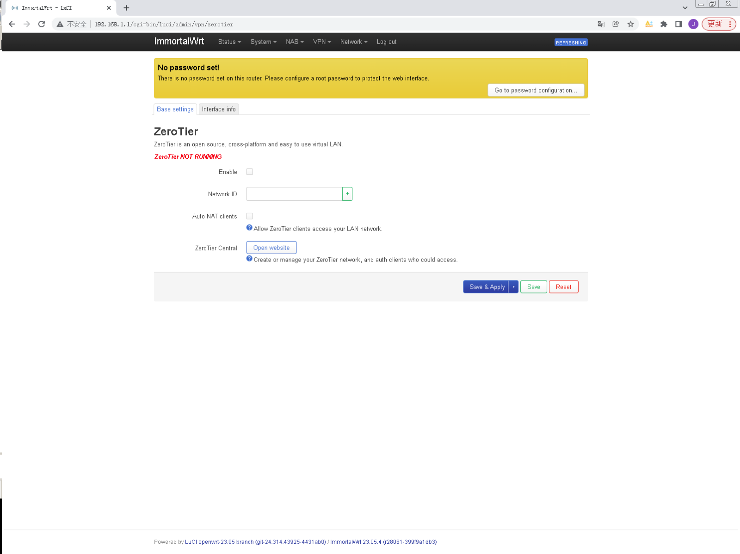Click the not-secure warning triangle icon
Image resolution: width=740 pixels, height=554 pixels.
tap(60, 24)
